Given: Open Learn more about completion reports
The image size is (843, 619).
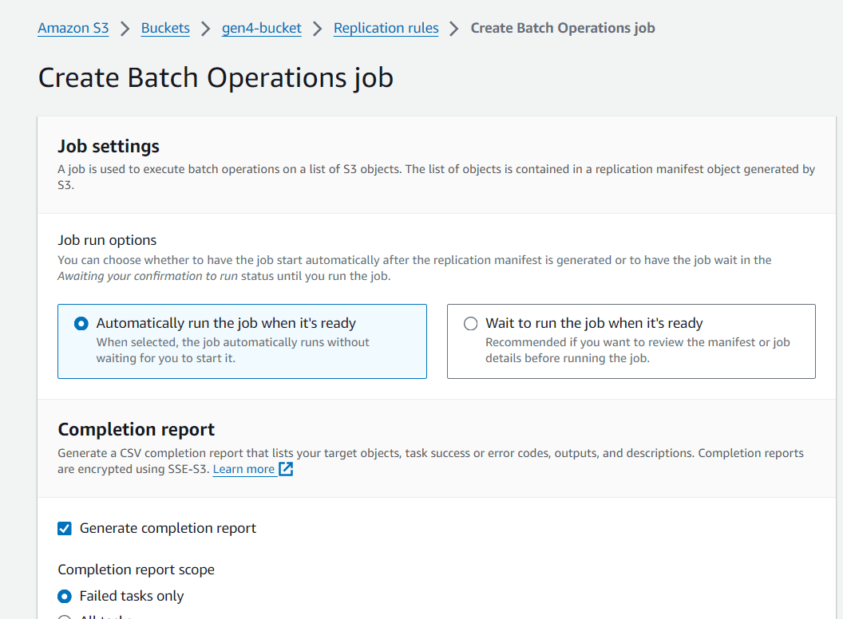Looking at the screenshot, I should (x=243, y=469).
